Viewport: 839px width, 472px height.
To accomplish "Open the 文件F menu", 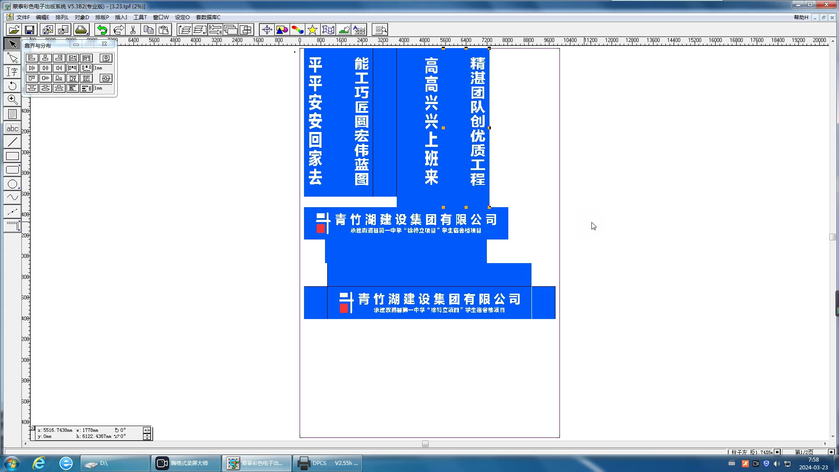I will pyautogui.click(x=23, y=17).
